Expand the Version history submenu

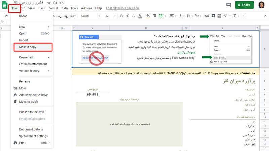click(x=32, y=71)
